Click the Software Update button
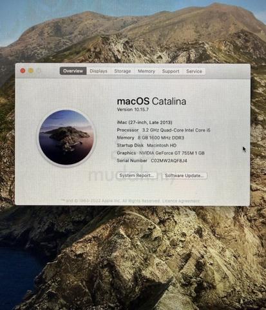266x310 pixels. 184,176
